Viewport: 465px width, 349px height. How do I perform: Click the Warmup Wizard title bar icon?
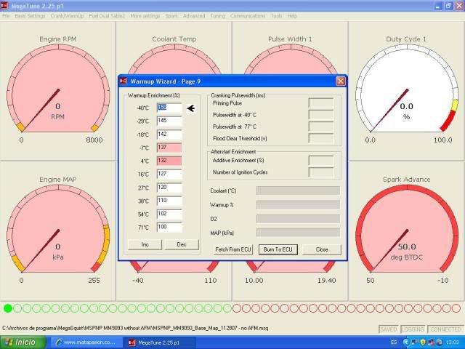[x=124, y=81]
